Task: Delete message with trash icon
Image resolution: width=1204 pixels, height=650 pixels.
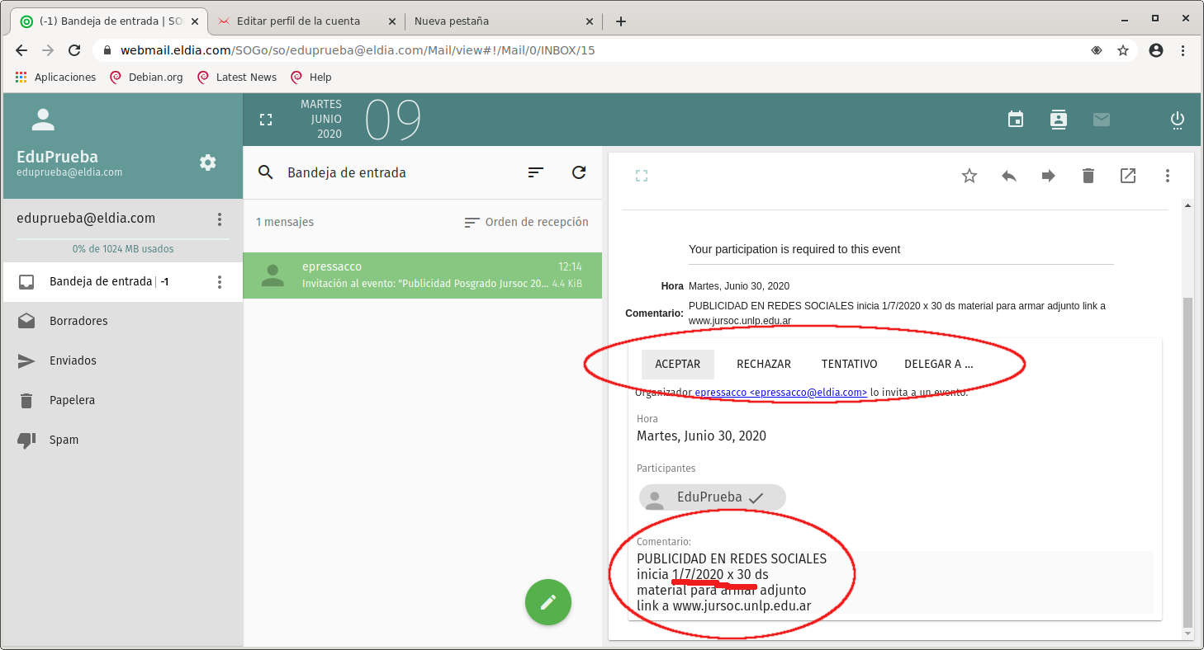Action: 1088,176
